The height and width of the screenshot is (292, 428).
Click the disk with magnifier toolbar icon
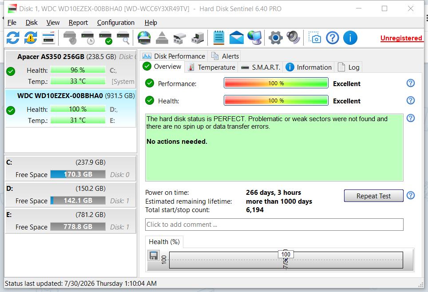[x=123, y=38]
